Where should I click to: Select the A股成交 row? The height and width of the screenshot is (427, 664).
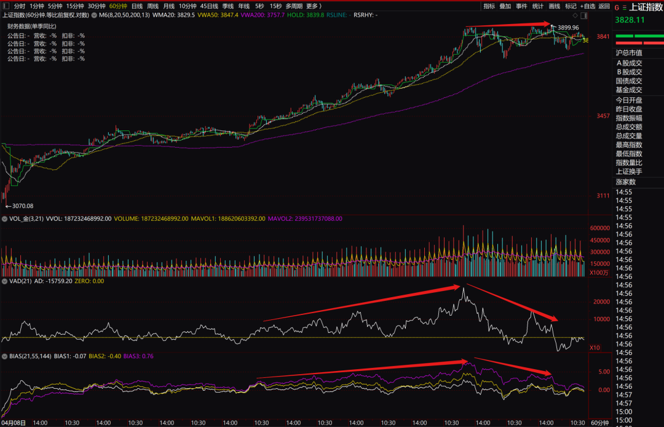[x=629, y=63]
